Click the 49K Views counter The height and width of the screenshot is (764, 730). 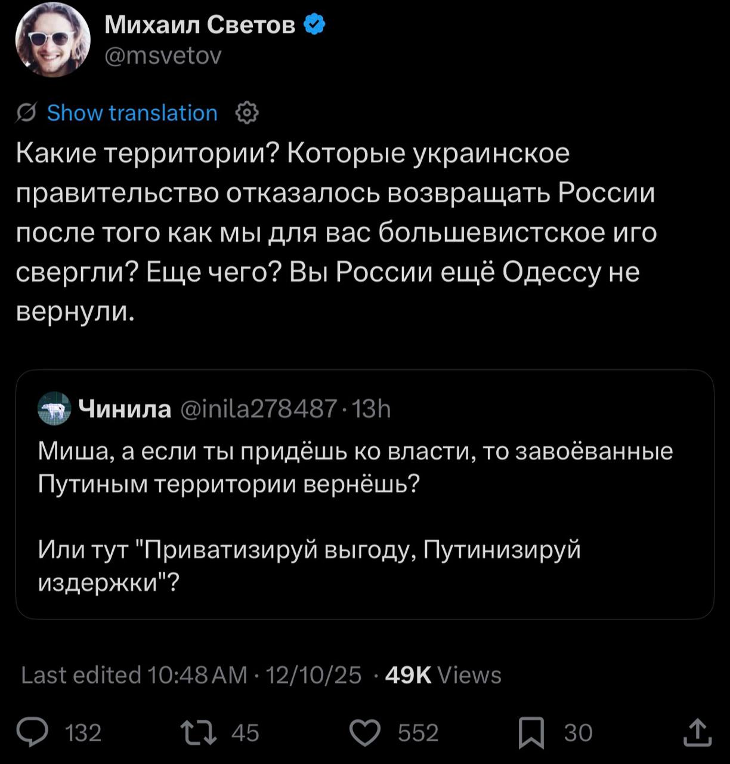click(443, 675)
